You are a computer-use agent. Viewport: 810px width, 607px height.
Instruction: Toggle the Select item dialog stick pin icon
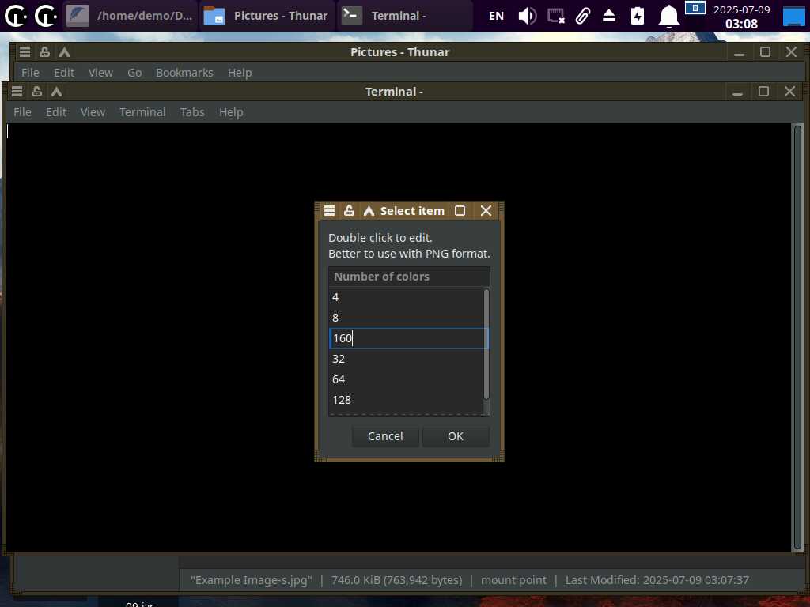[349, 210]
